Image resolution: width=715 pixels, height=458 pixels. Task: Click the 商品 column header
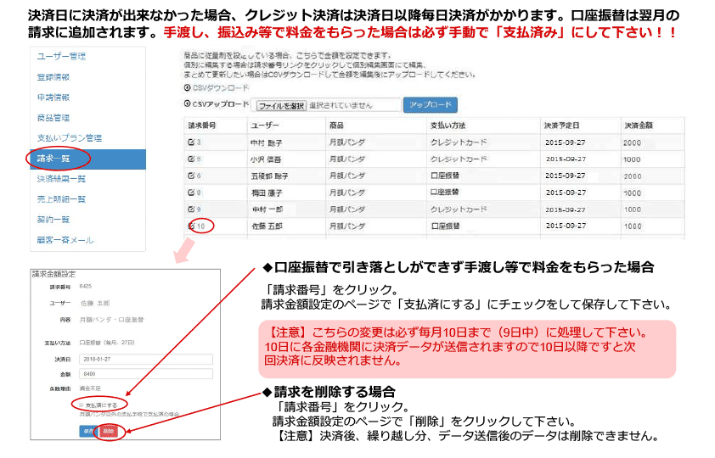pyautogui.click(x=336, y=126)
